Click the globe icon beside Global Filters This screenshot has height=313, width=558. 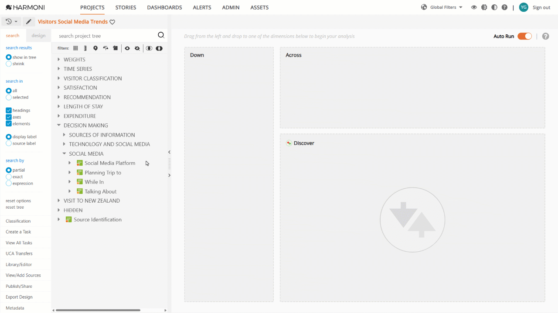tap(424, 7)
